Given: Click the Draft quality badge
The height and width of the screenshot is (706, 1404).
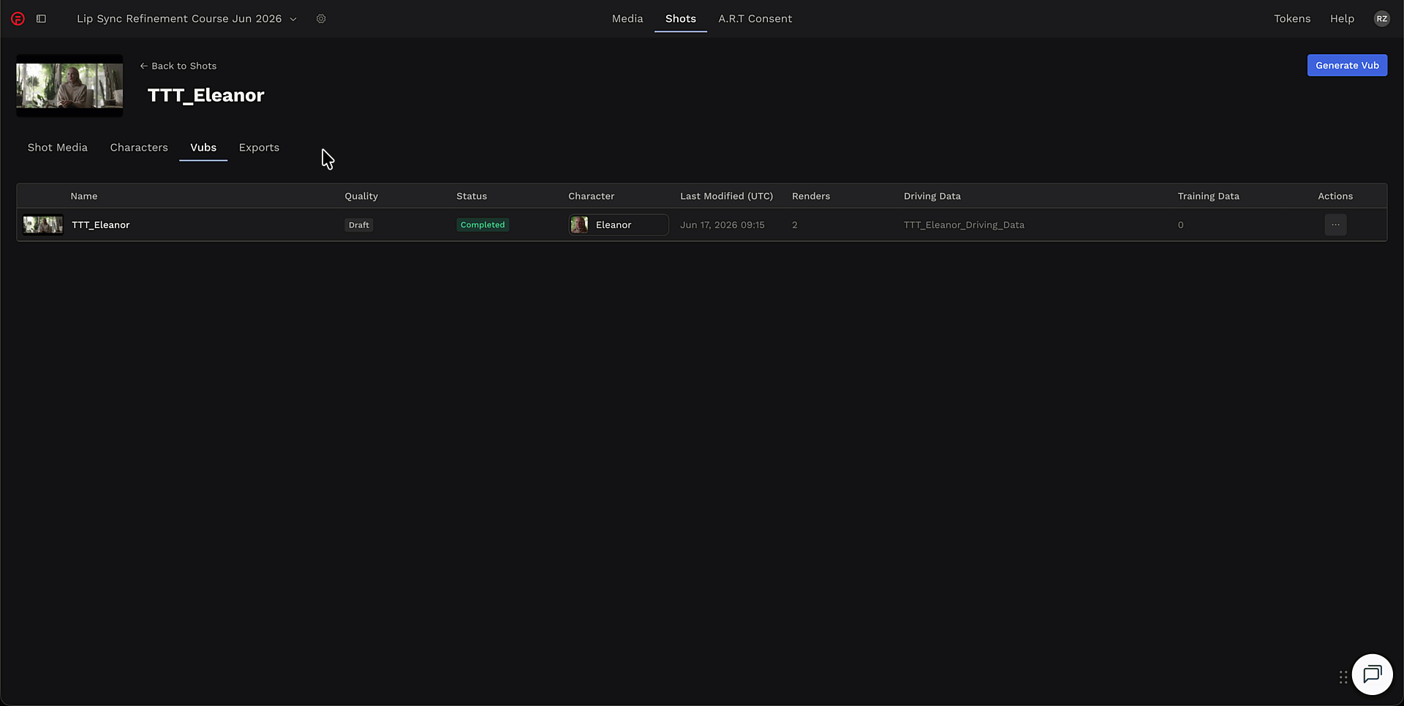Looking at the screenshot, I should coord(359,225).
